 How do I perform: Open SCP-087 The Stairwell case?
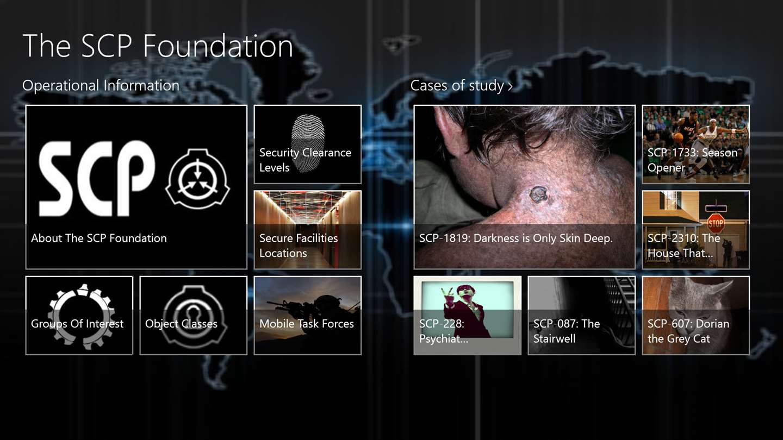pos(582,316)
